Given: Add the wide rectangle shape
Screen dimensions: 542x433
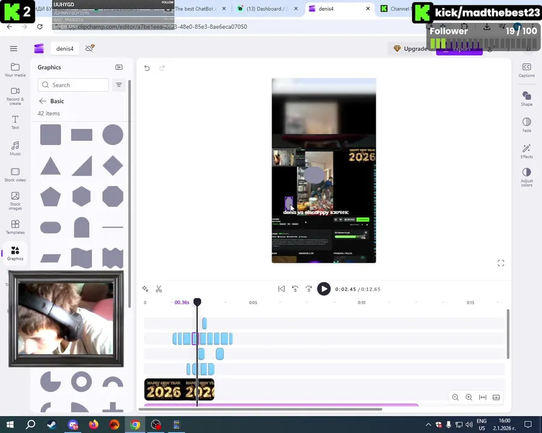Looking at the screenshot, I should click(81, 135).
